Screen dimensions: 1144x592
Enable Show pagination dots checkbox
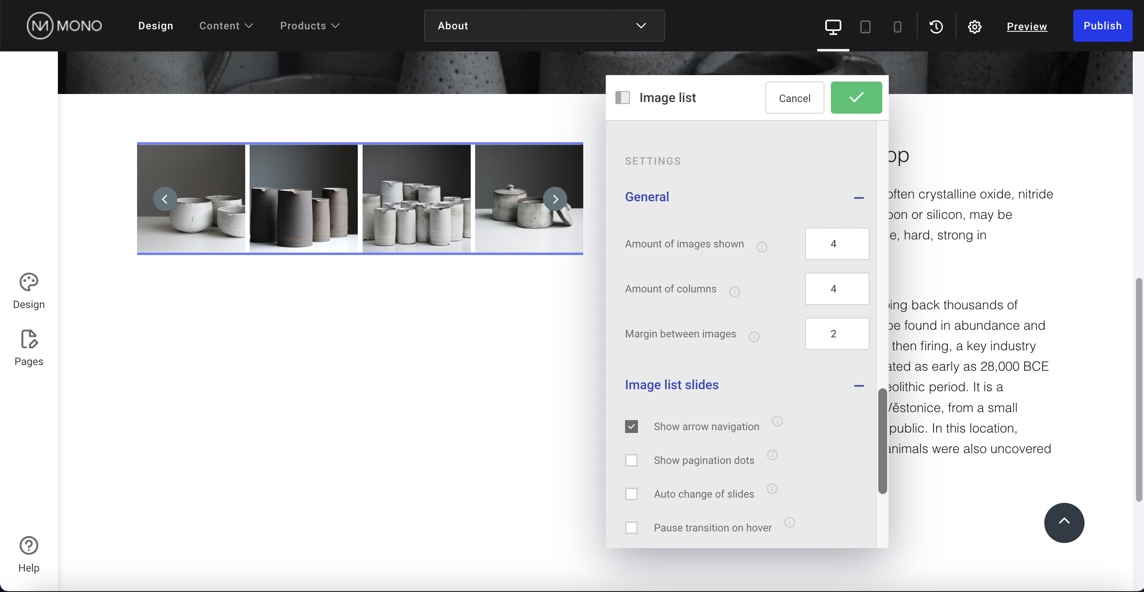[631, 460]
